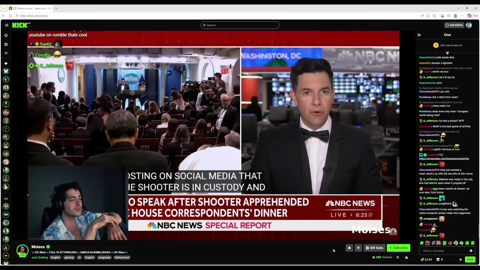Open the Read aloud icon in the address bar
480x270 pixels.
(x=422, y=16)
